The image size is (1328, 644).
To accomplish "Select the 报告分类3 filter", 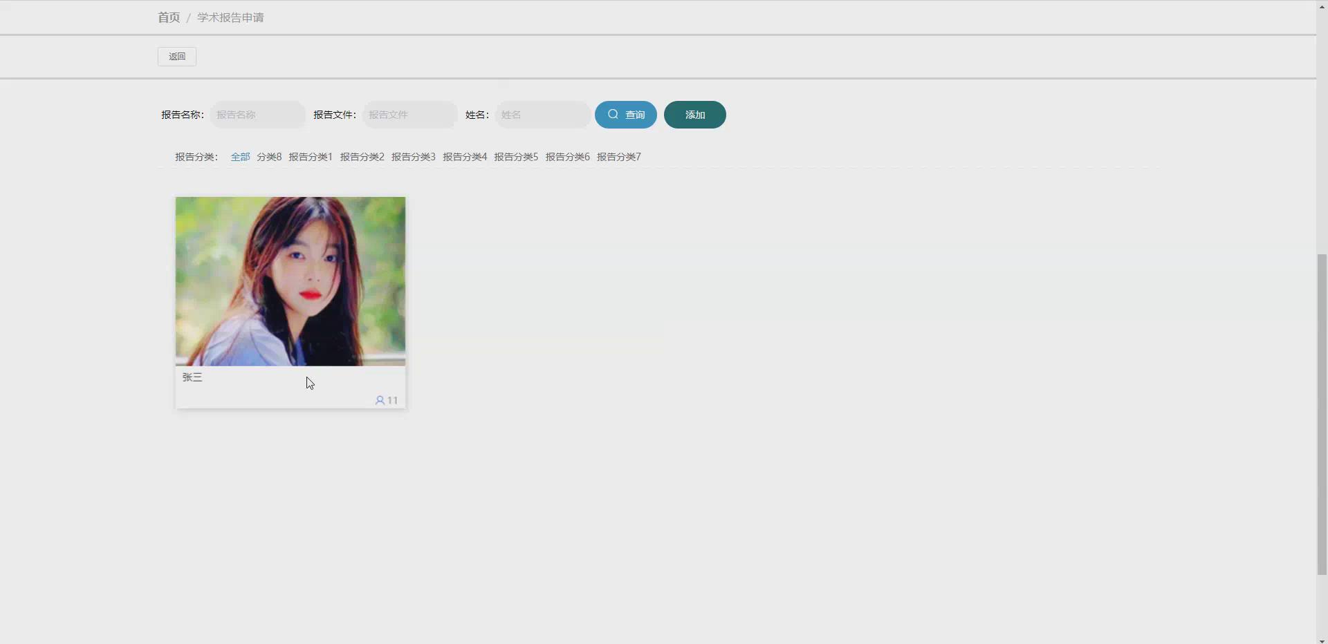I will [x=414, y=157].
